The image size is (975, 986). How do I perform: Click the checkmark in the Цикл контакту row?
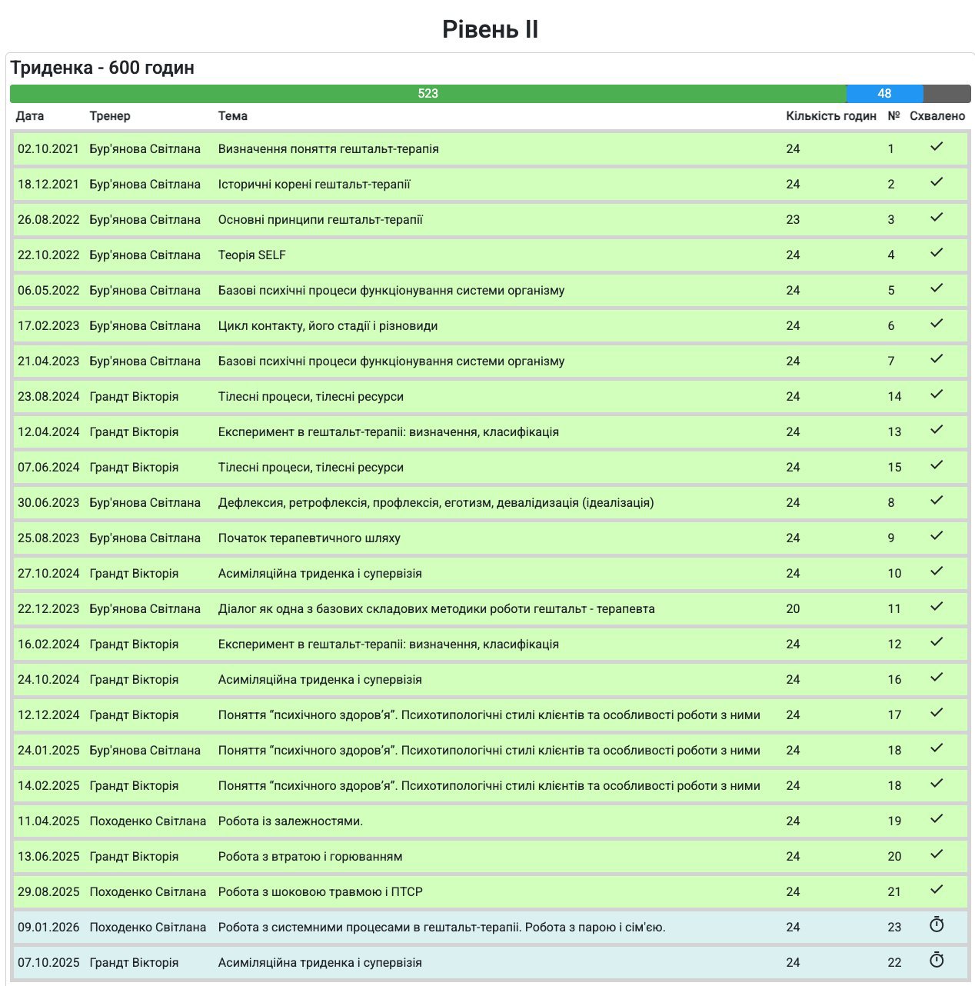click(936, 323)
